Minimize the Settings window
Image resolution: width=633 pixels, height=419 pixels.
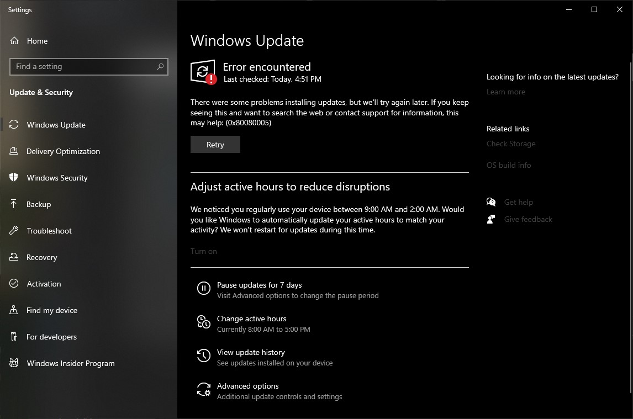(x=569, y=9)
